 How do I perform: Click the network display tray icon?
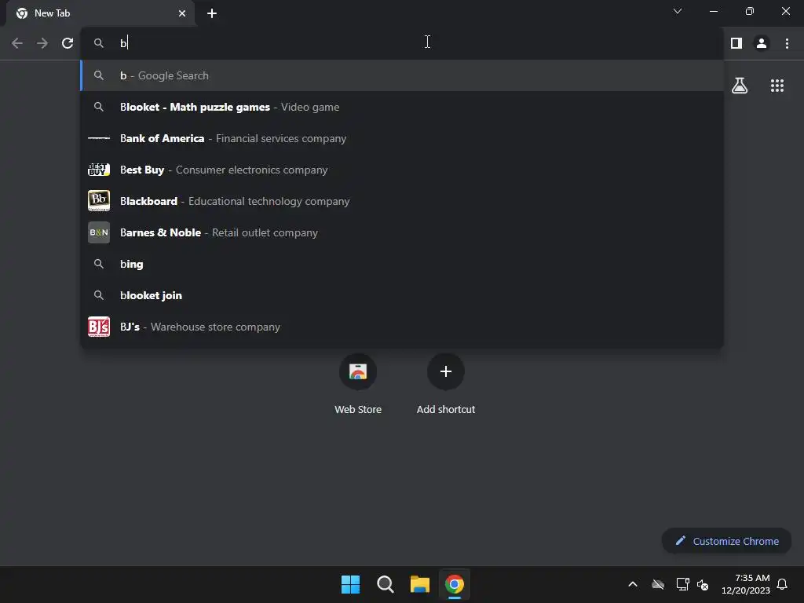[682, 584]
